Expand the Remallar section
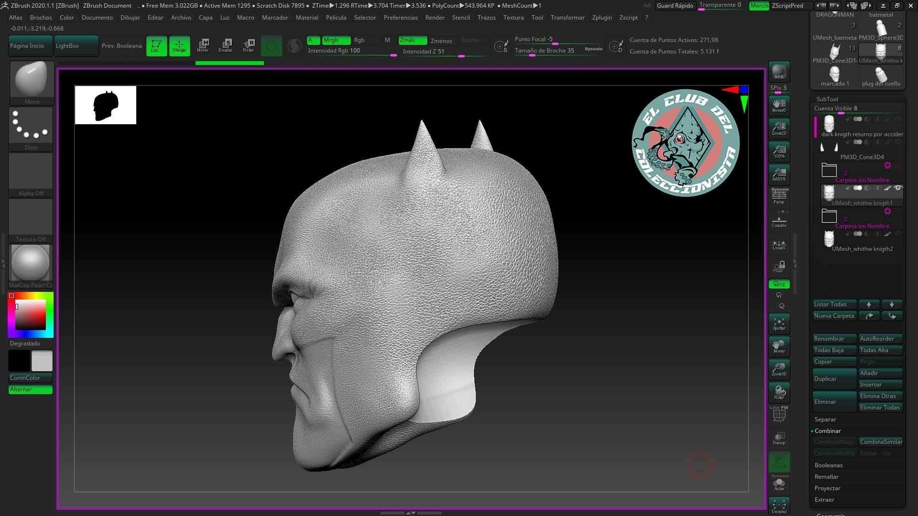The height and width of the screenshot is (516, 918). coord(827,477)
